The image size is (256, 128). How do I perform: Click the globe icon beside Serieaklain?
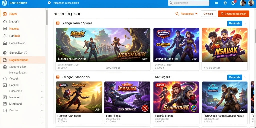[5, 53]
